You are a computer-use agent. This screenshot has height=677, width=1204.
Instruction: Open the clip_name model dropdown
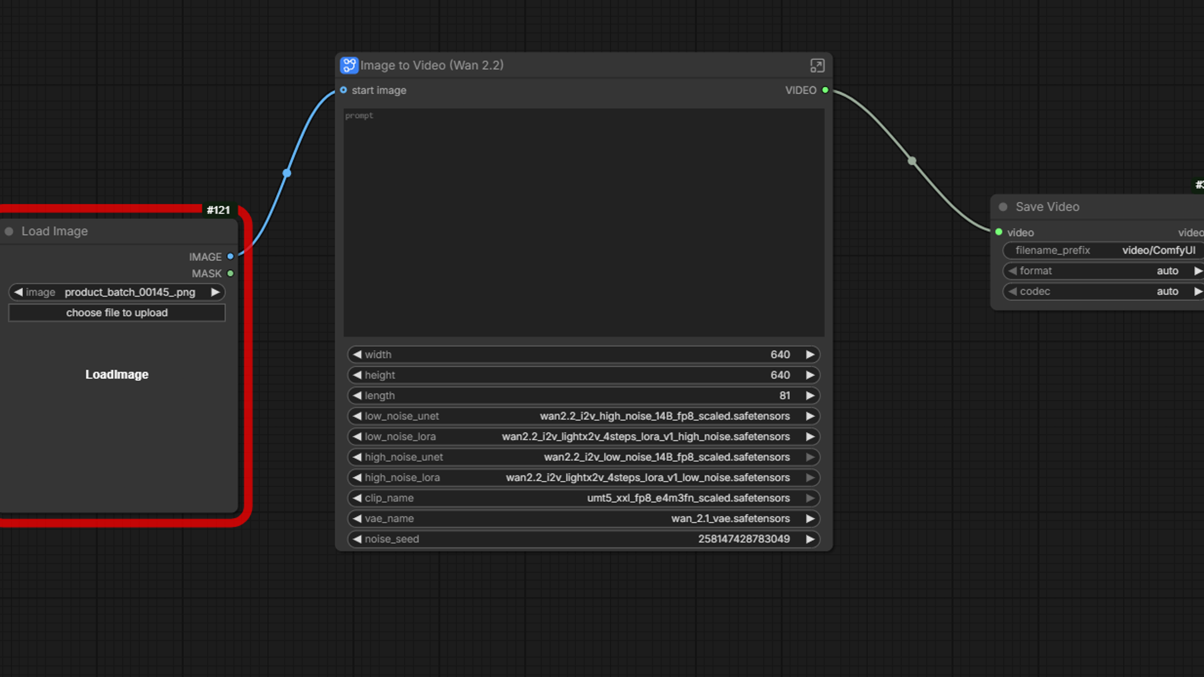point(584,498)
